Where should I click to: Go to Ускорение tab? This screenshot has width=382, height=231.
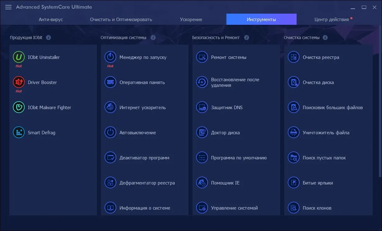pos(191,20)
